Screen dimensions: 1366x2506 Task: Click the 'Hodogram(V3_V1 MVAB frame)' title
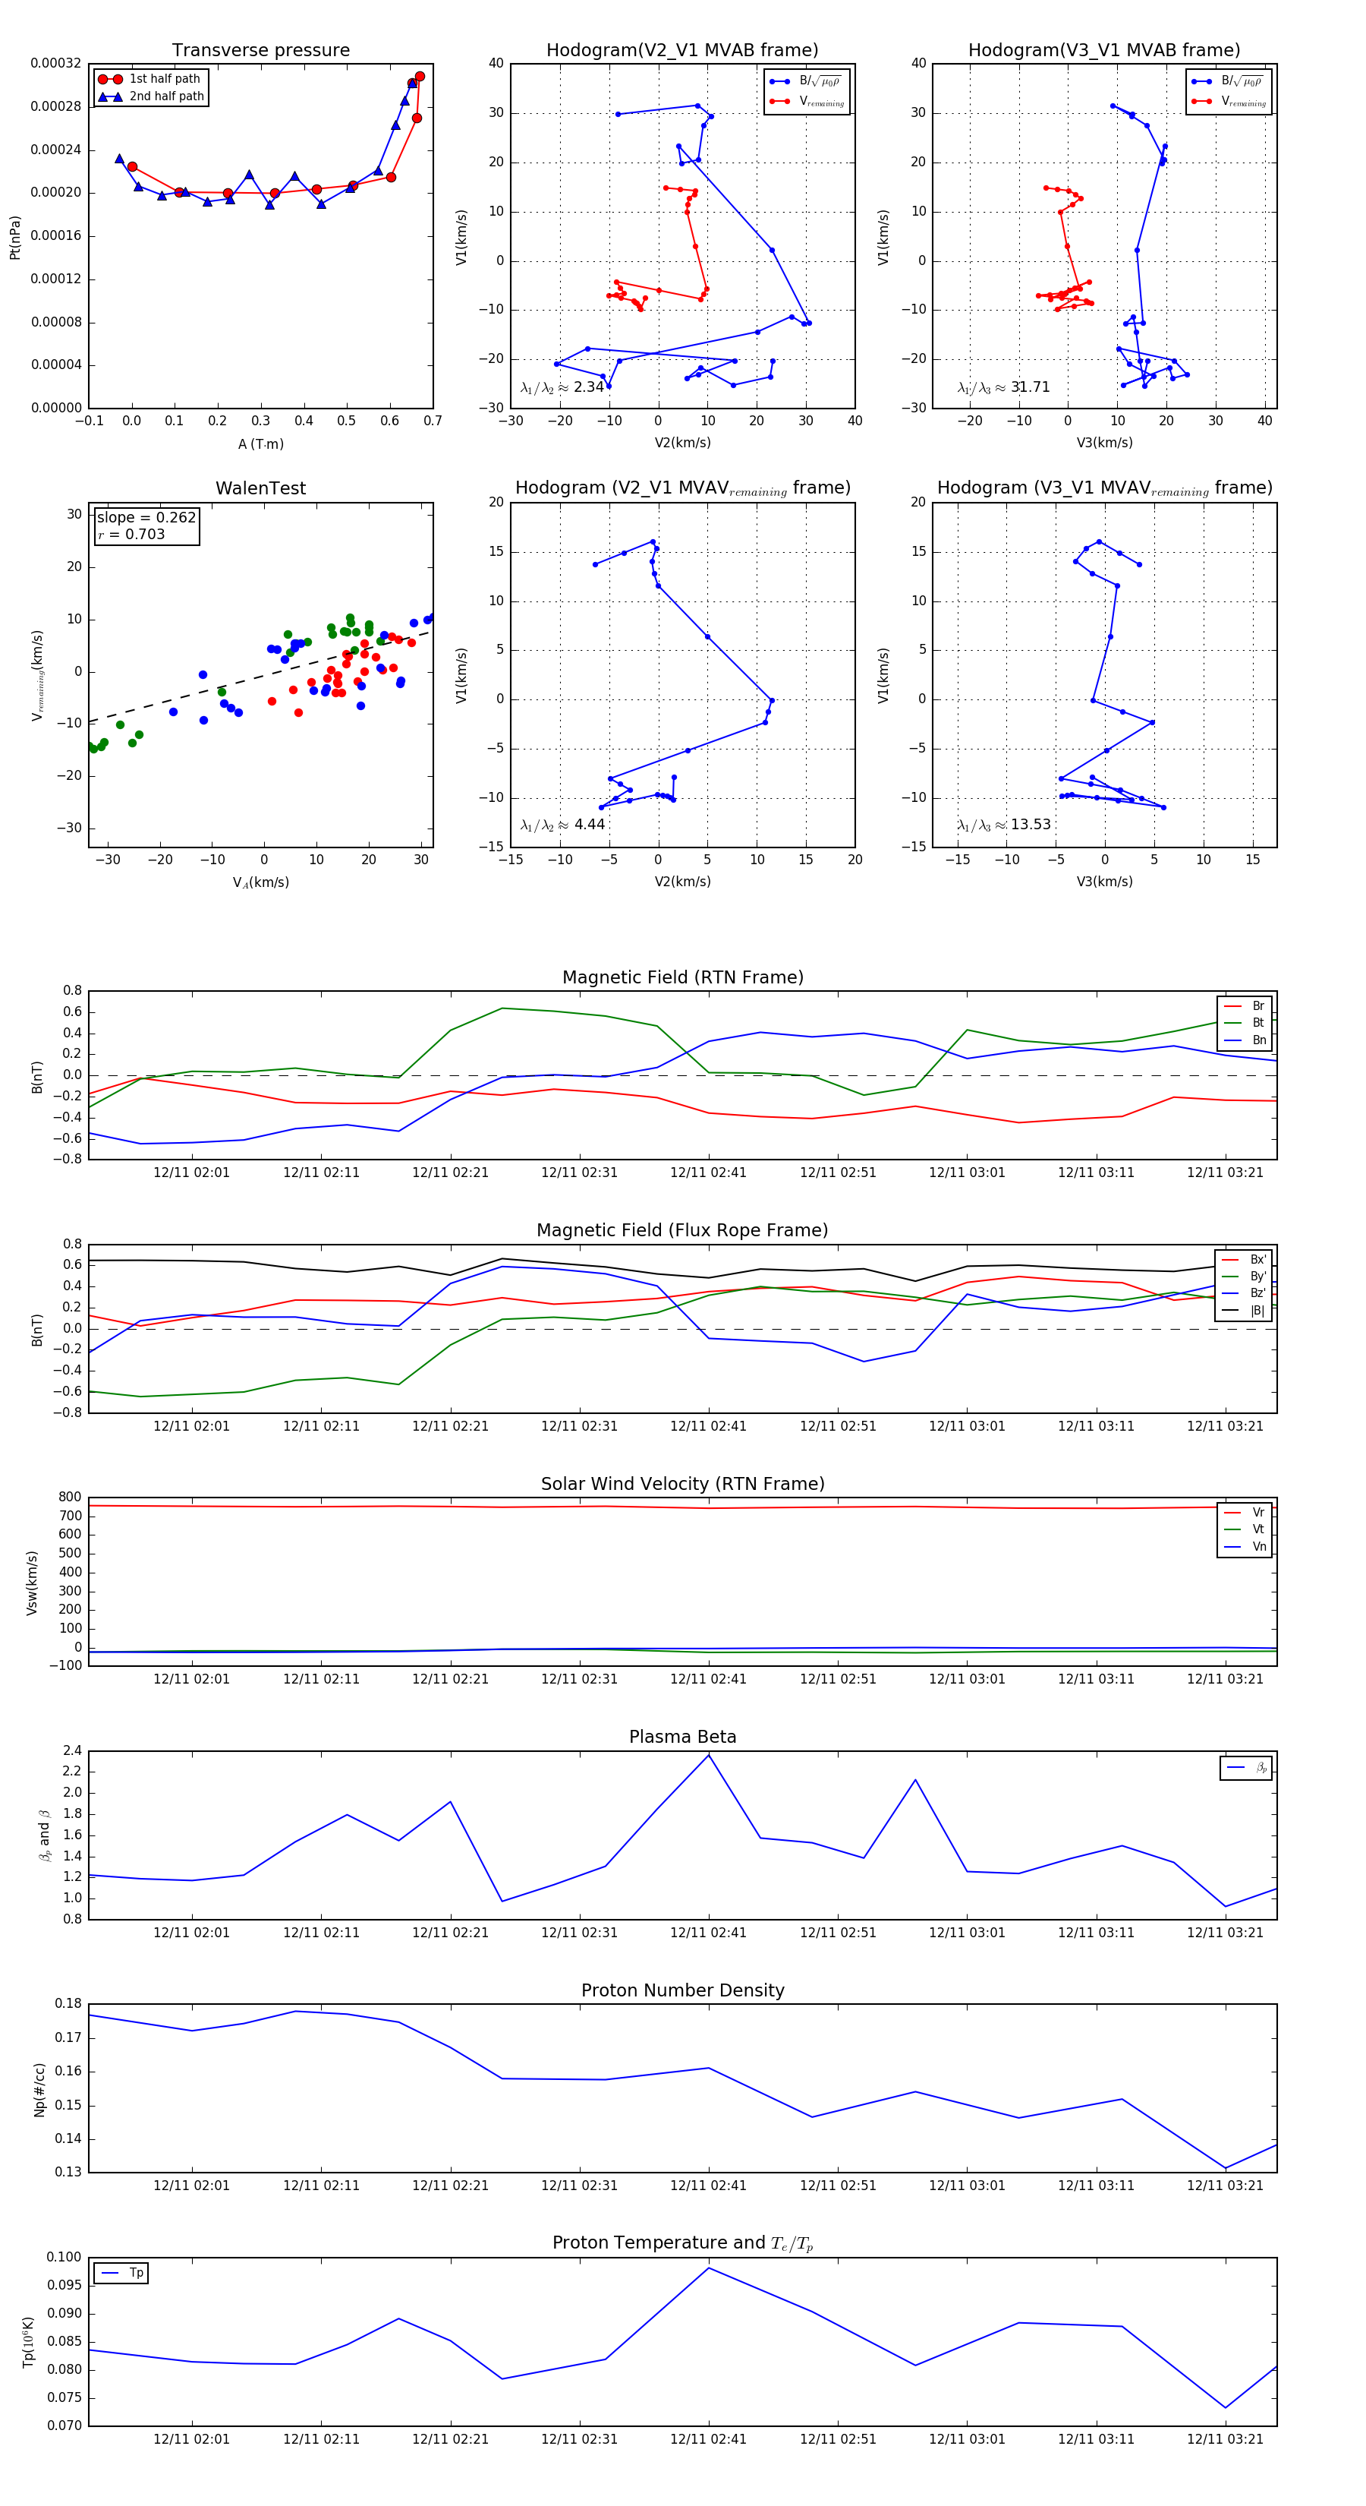1104,49
